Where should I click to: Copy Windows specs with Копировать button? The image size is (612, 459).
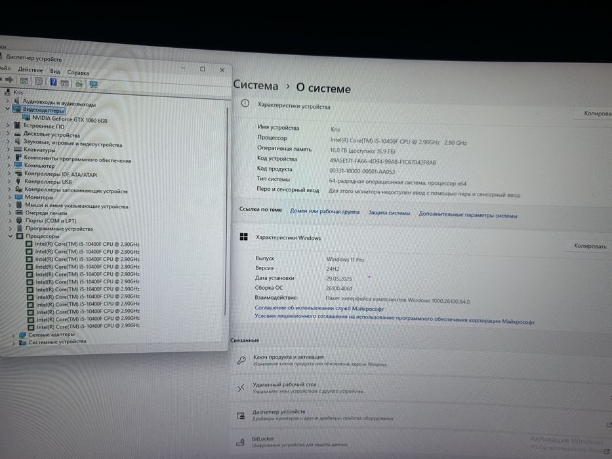tap(590, 246)
